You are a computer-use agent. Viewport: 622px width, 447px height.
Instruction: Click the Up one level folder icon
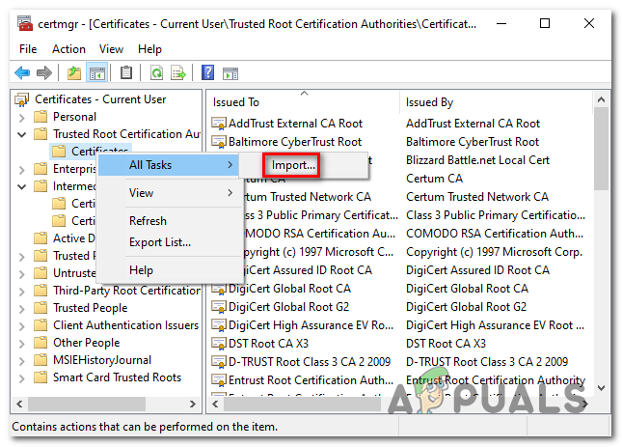[74, 73]
